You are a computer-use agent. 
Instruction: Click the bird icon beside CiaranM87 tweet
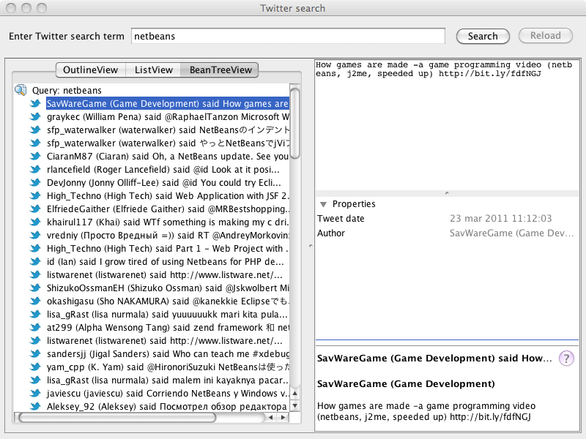coord(35,156)
